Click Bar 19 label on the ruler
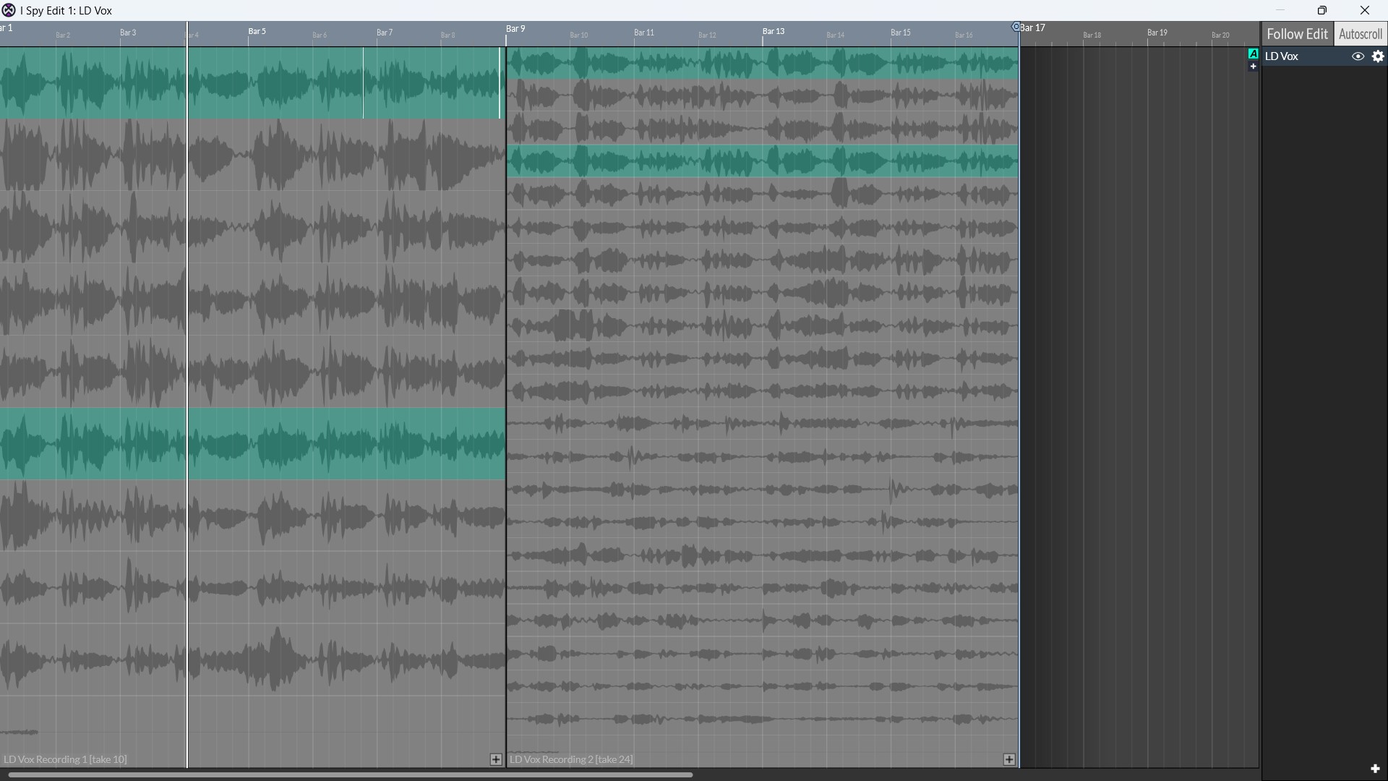The height and width of the screenshot is (781, 1388). [1157, 33]
